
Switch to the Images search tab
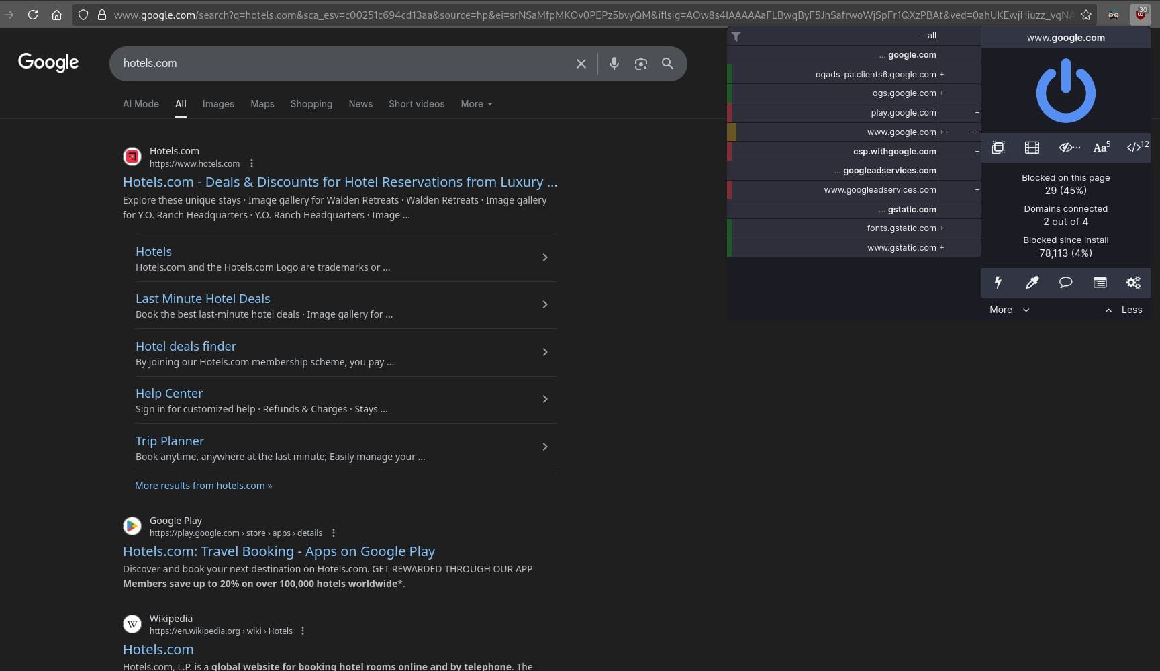(x=218, y=104)
